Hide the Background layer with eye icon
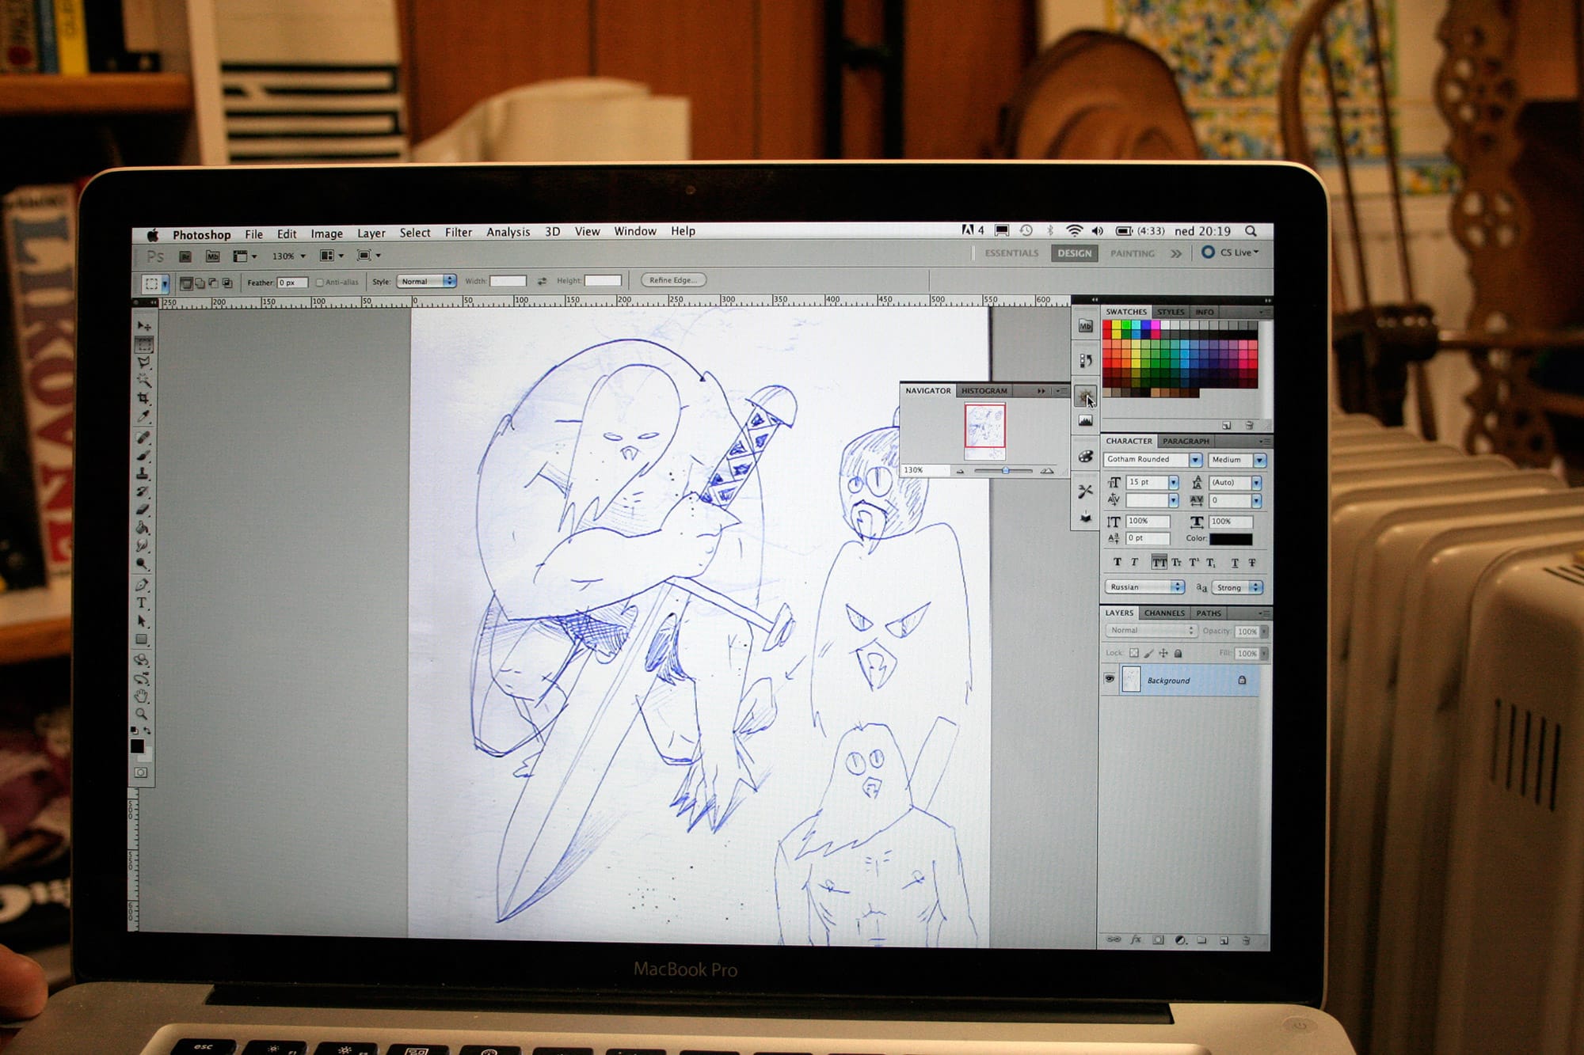1584x1055 pixels. pos(1109,679)
